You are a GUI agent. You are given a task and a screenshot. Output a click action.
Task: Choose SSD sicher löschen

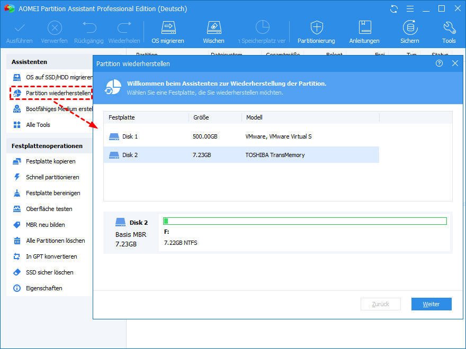coord(43,272)
